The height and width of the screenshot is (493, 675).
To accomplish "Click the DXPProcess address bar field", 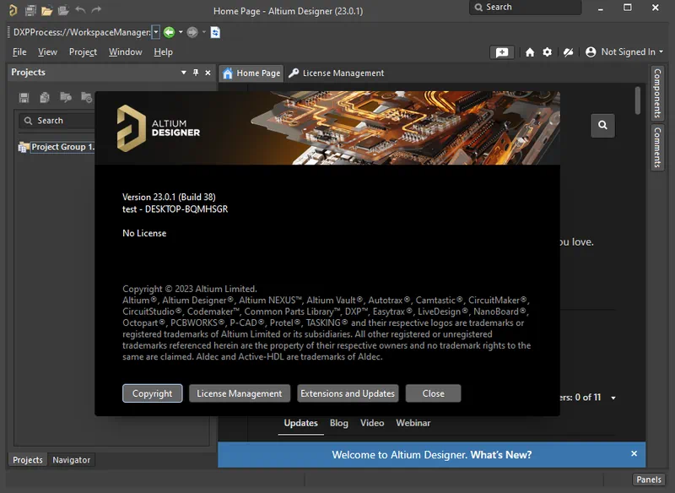I will pyautogui.click(x=81, y=32).
